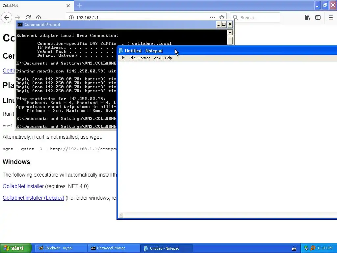Go back in the Mypal browser
This screenshot has height=253, width=337.
coord(7,17)
